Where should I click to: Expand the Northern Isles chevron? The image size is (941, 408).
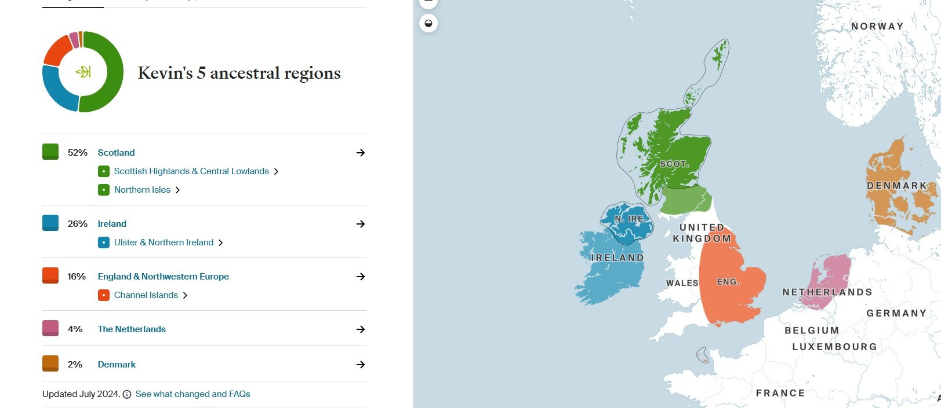click(178, 190)
